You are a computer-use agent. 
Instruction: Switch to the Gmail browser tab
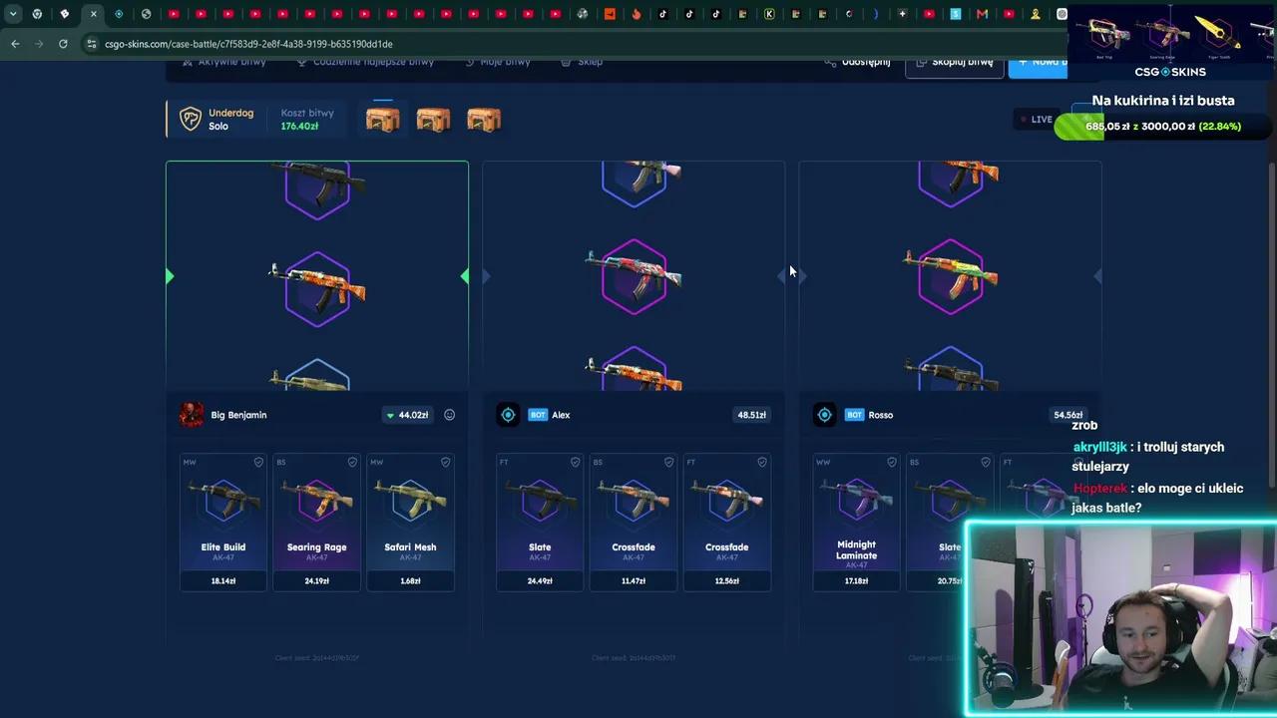[x=983, y=14]
